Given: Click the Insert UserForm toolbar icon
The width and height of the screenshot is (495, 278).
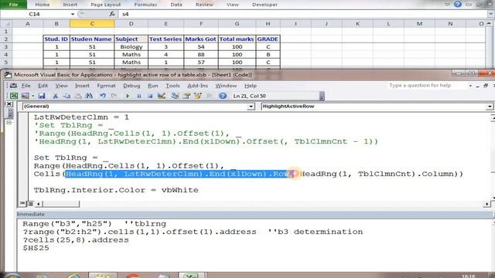Looking at the screenshot, I should point(25,96).
